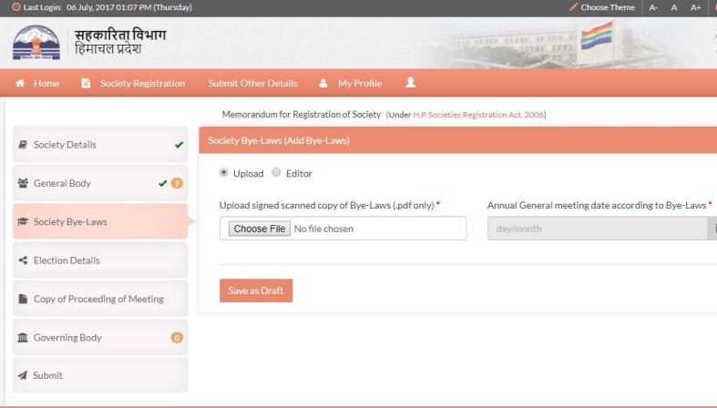This screenshot has height=408, width=717.
Task: Click Choose Theme link
Action: pyautogui.click(x=608, y=7)
